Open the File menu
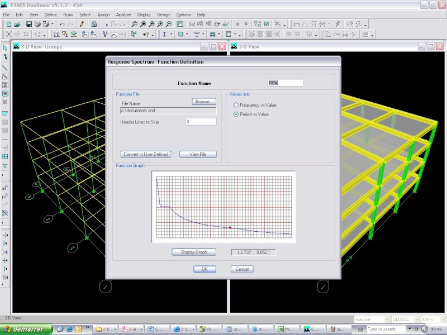This screenshot has height=335, width=447. [x=6, y=15]
